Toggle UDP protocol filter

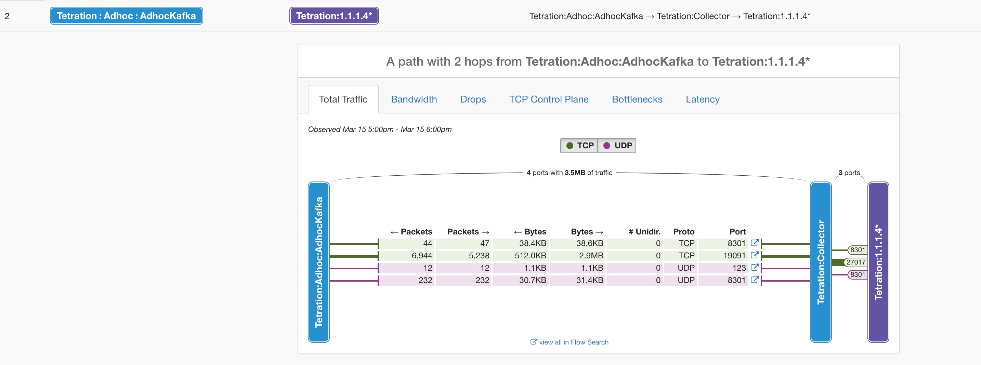coord(617,145)
